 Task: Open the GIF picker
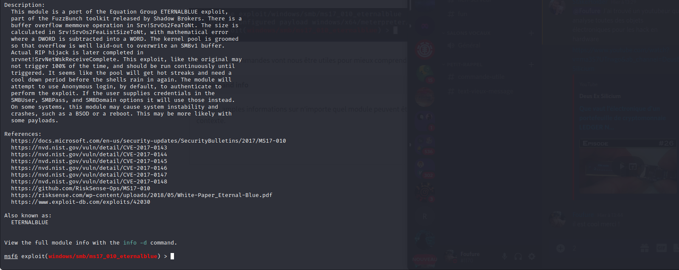click(661, 248)
